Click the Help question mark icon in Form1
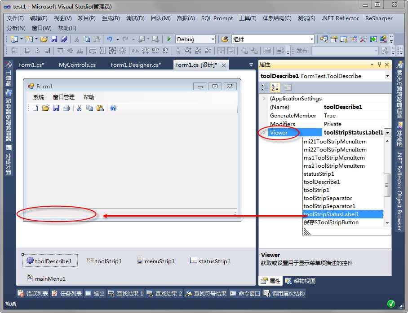This screenshot has width=408, height=313. tap(113, 108)
